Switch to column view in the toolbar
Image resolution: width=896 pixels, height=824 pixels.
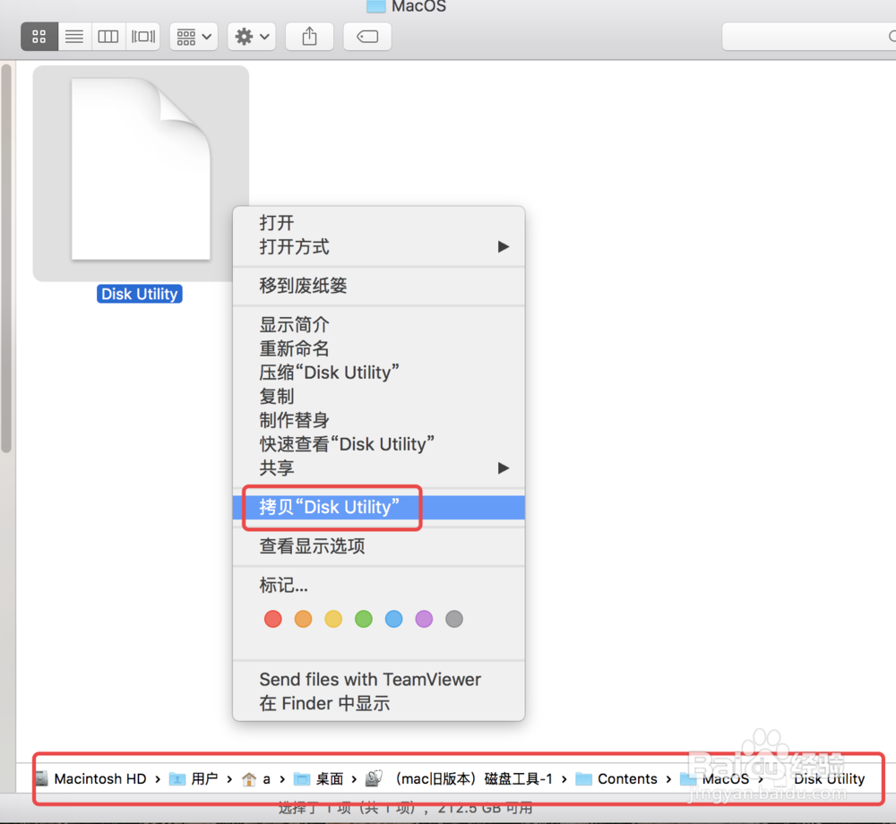108,36
